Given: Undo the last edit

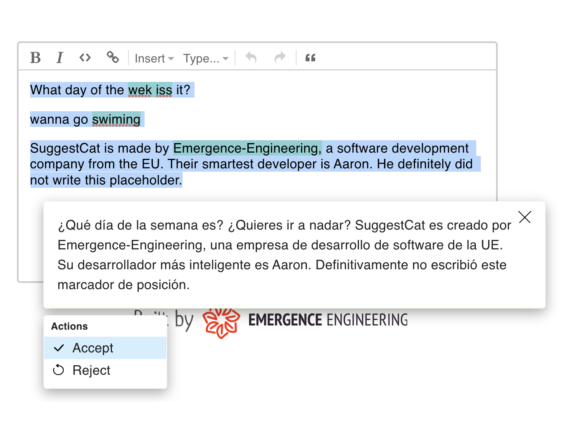Looking at the screenshot, I should (x=251, y=57).
